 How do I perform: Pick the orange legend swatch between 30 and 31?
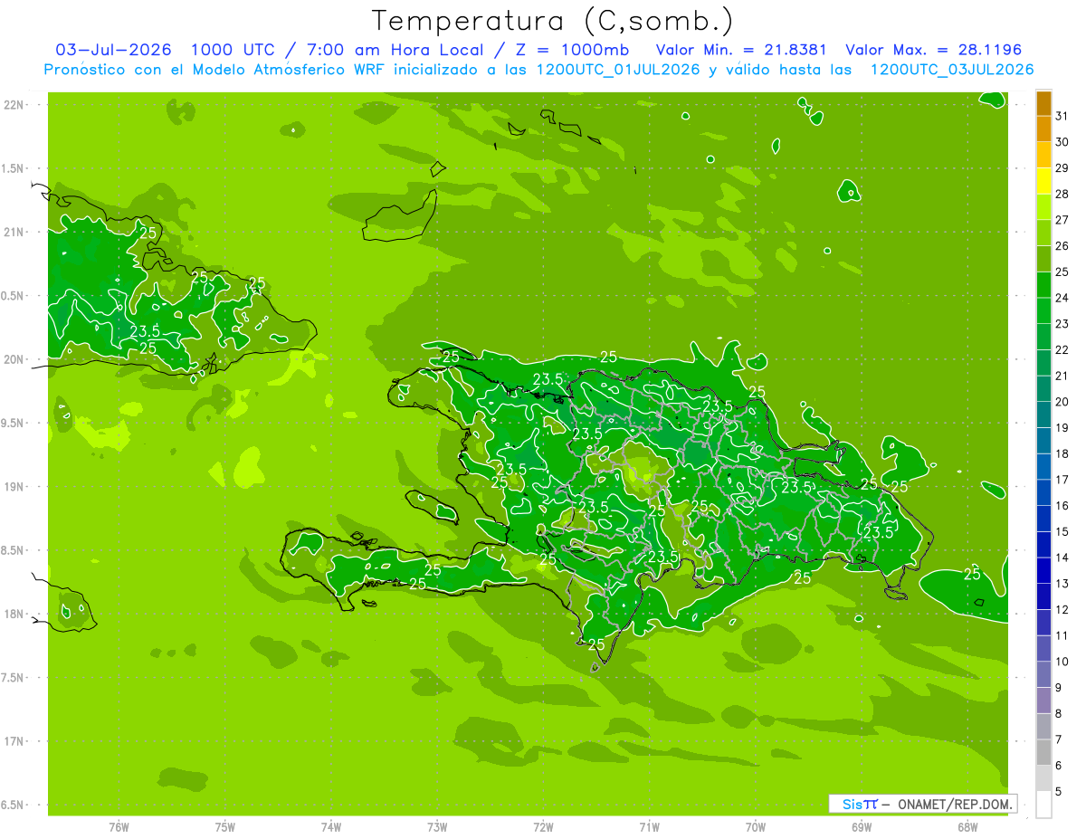tap(1043, 129)
